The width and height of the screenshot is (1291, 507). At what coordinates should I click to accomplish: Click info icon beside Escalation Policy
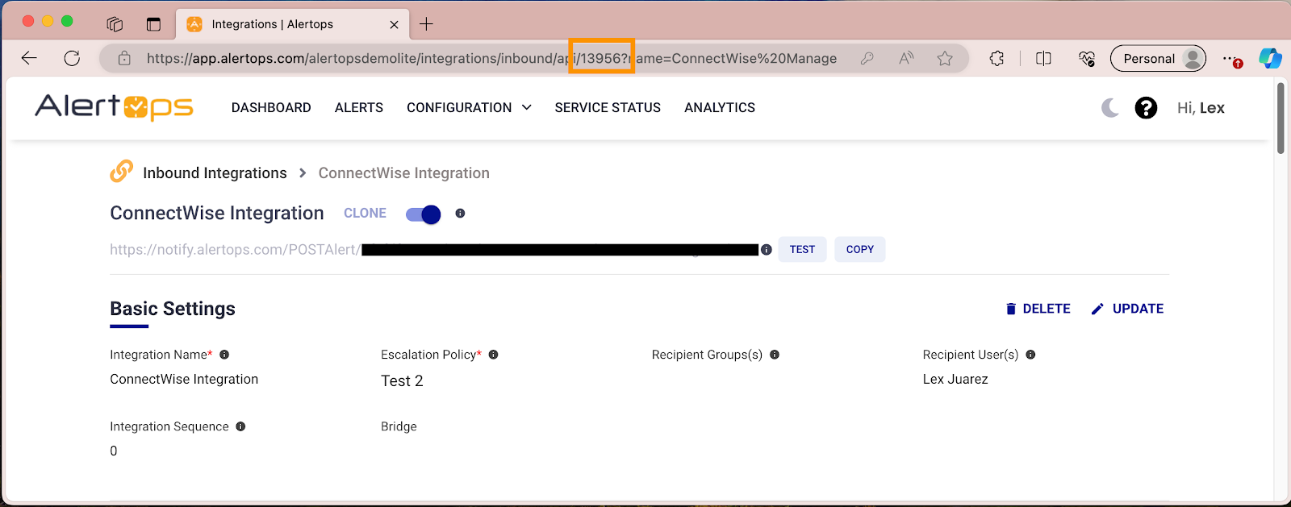pyautogui.click(x=494, y=355)
